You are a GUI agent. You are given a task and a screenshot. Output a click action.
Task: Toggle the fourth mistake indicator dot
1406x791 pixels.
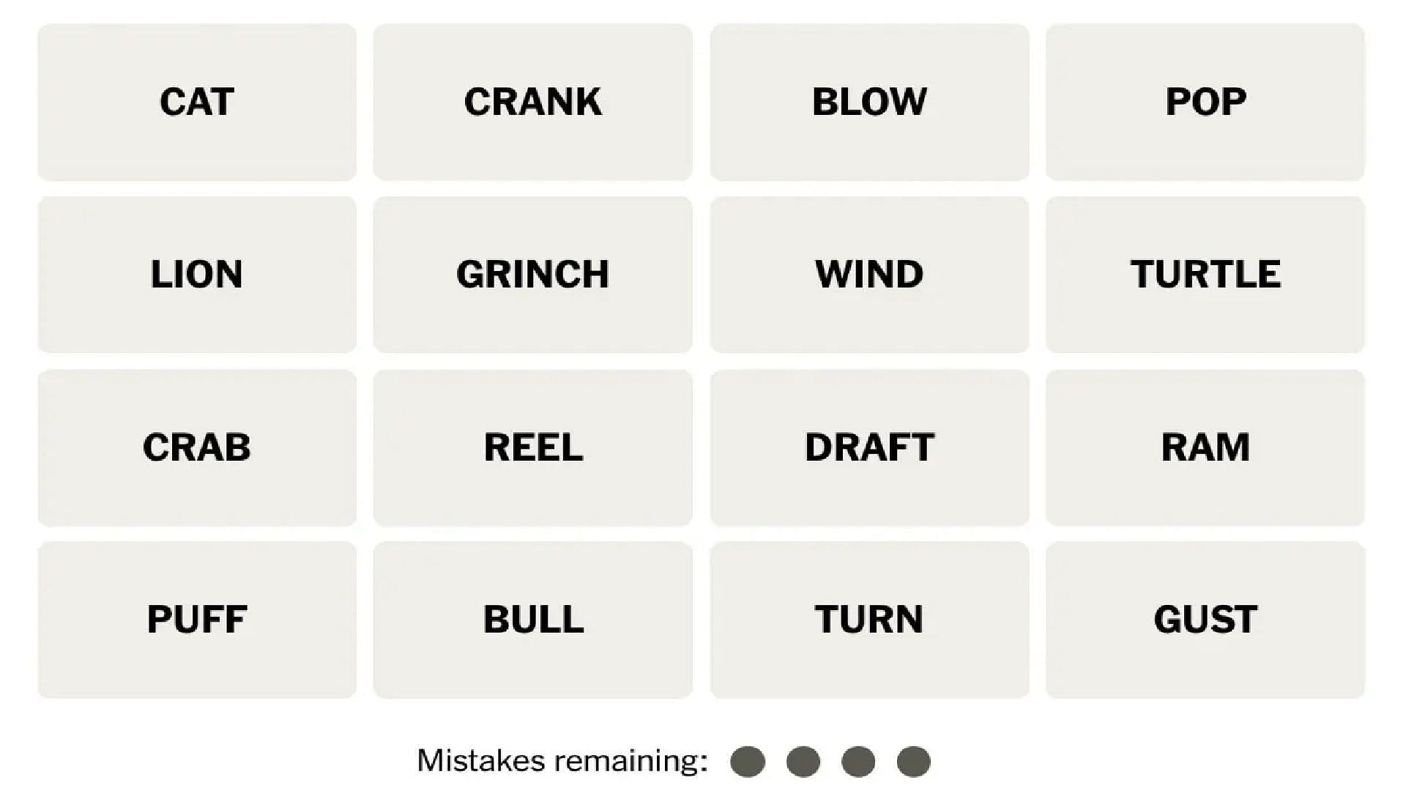pos(916,762)
